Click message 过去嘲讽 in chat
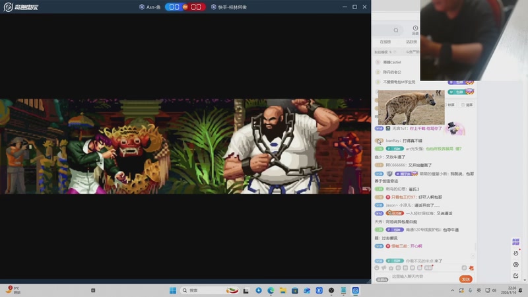This screenshot has width=528, height=297. [389, 238]
